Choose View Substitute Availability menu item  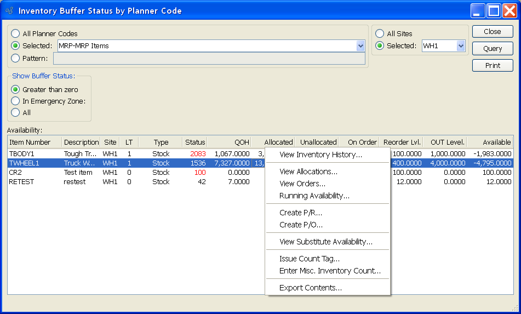pos(327,242)
